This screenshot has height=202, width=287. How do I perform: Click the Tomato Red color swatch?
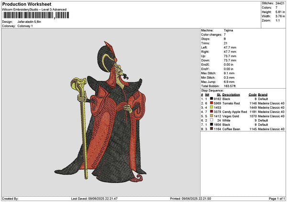[211, 103]
